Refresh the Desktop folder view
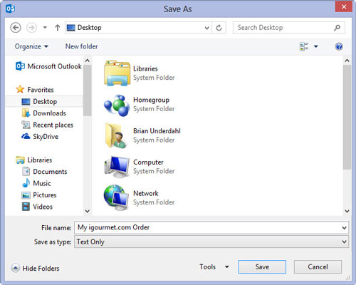The image size is (356, 285). pos(219,28)
